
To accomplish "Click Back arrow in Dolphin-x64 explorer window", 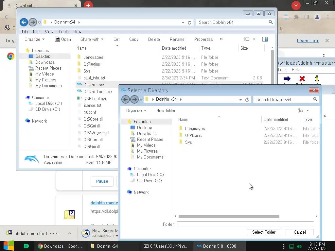I will coord(24,22).
